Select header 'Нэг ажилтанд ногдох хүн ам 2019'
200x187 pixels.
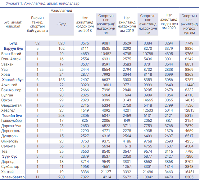click(127, 24)
